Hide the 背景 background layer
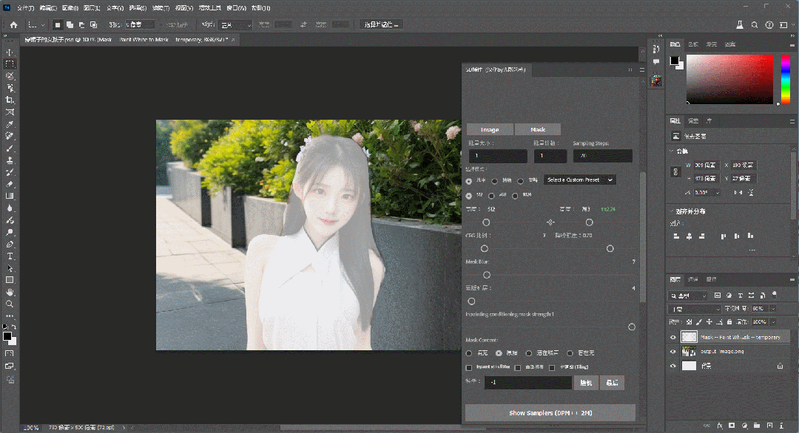Image resolution: width=799 pixels, height=433 pixels. (x=673, y=366)
